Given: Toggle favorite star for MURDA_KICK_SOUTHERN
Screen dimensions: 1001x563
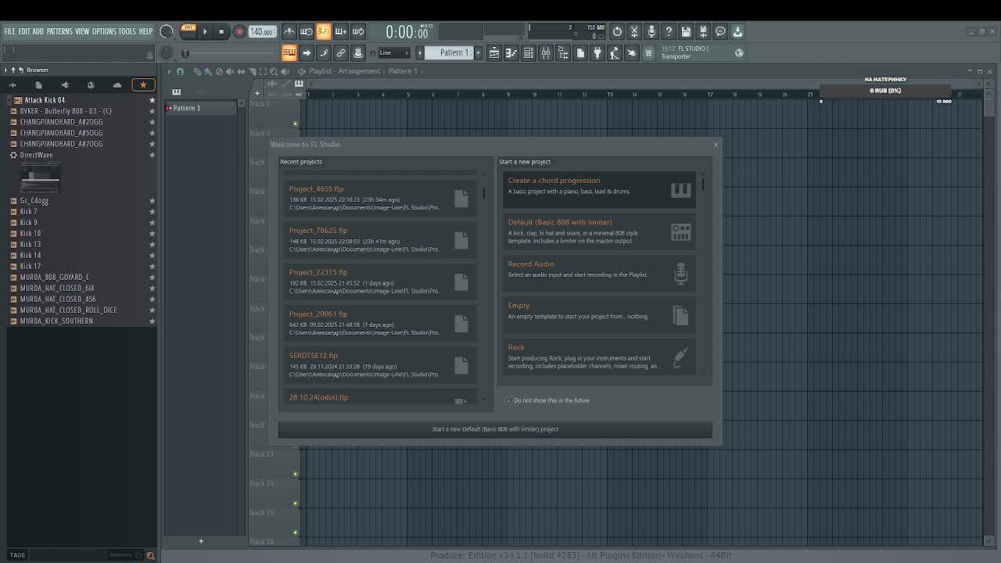Looking at the screenshot, I should 152,321.
